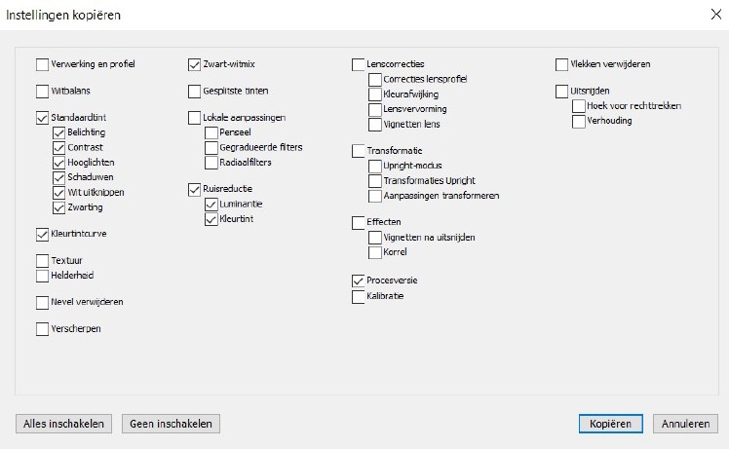Disable the Belichting option
Screen dimensions: 729x449
tap(59, 132)
